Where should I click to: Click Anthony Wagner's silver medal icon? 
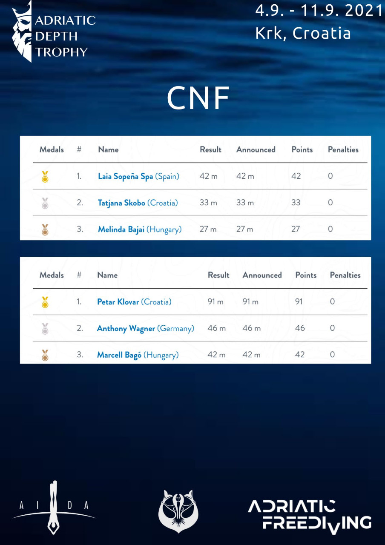tap(45, 328)
